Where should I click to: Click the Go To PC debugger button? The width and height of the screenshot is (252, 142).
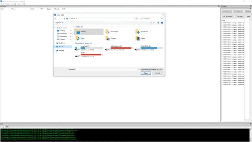[240, 17]
